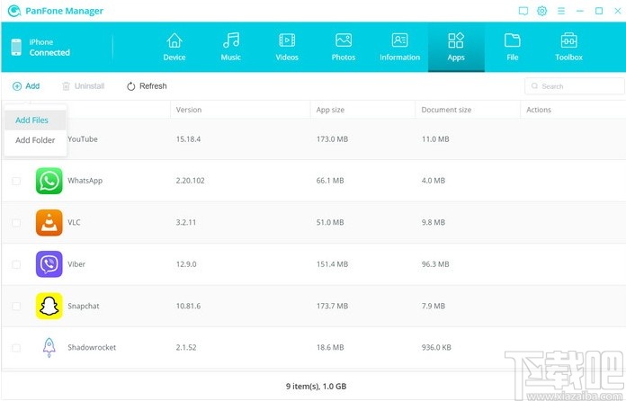Click Viber version 12.9.0

[186, 264]
